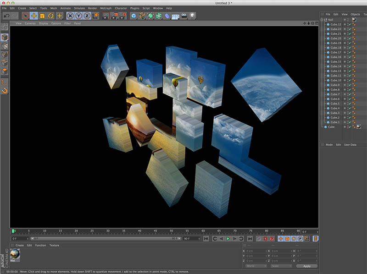Toggle the Snap magnet icon
367x274 pixels.
click(5, 91)
